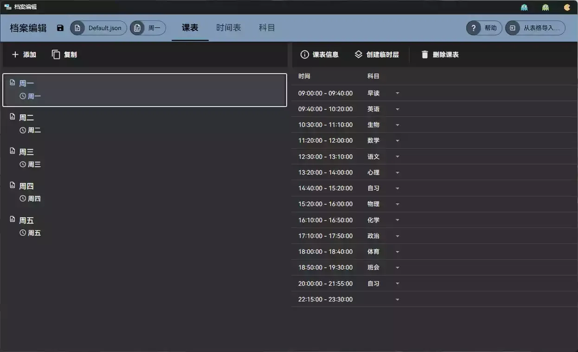The height and width of the screenshot is (352, 578).
Task: Click the 复制 button label
Action: (71, 55)
